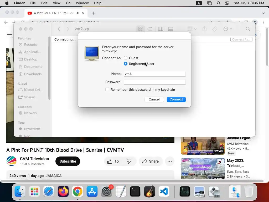The width and height of the screenshot is (269, 202).
Task: Click the Spotlight search icon in menu bar
Action: [219, 3]
